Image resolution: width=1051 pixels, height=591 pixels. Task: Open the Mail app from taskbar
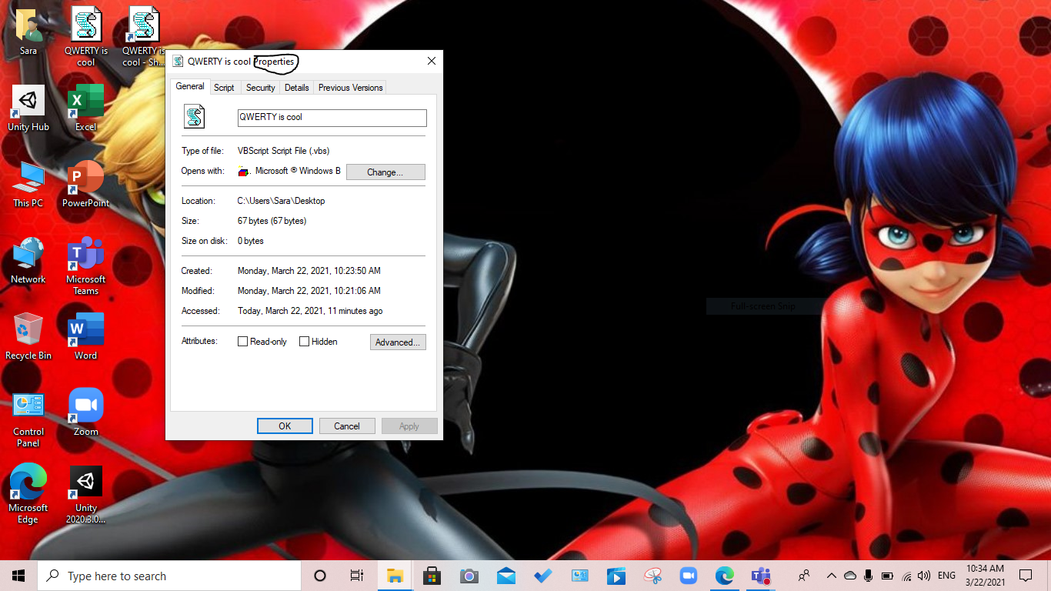coord(505,576)
